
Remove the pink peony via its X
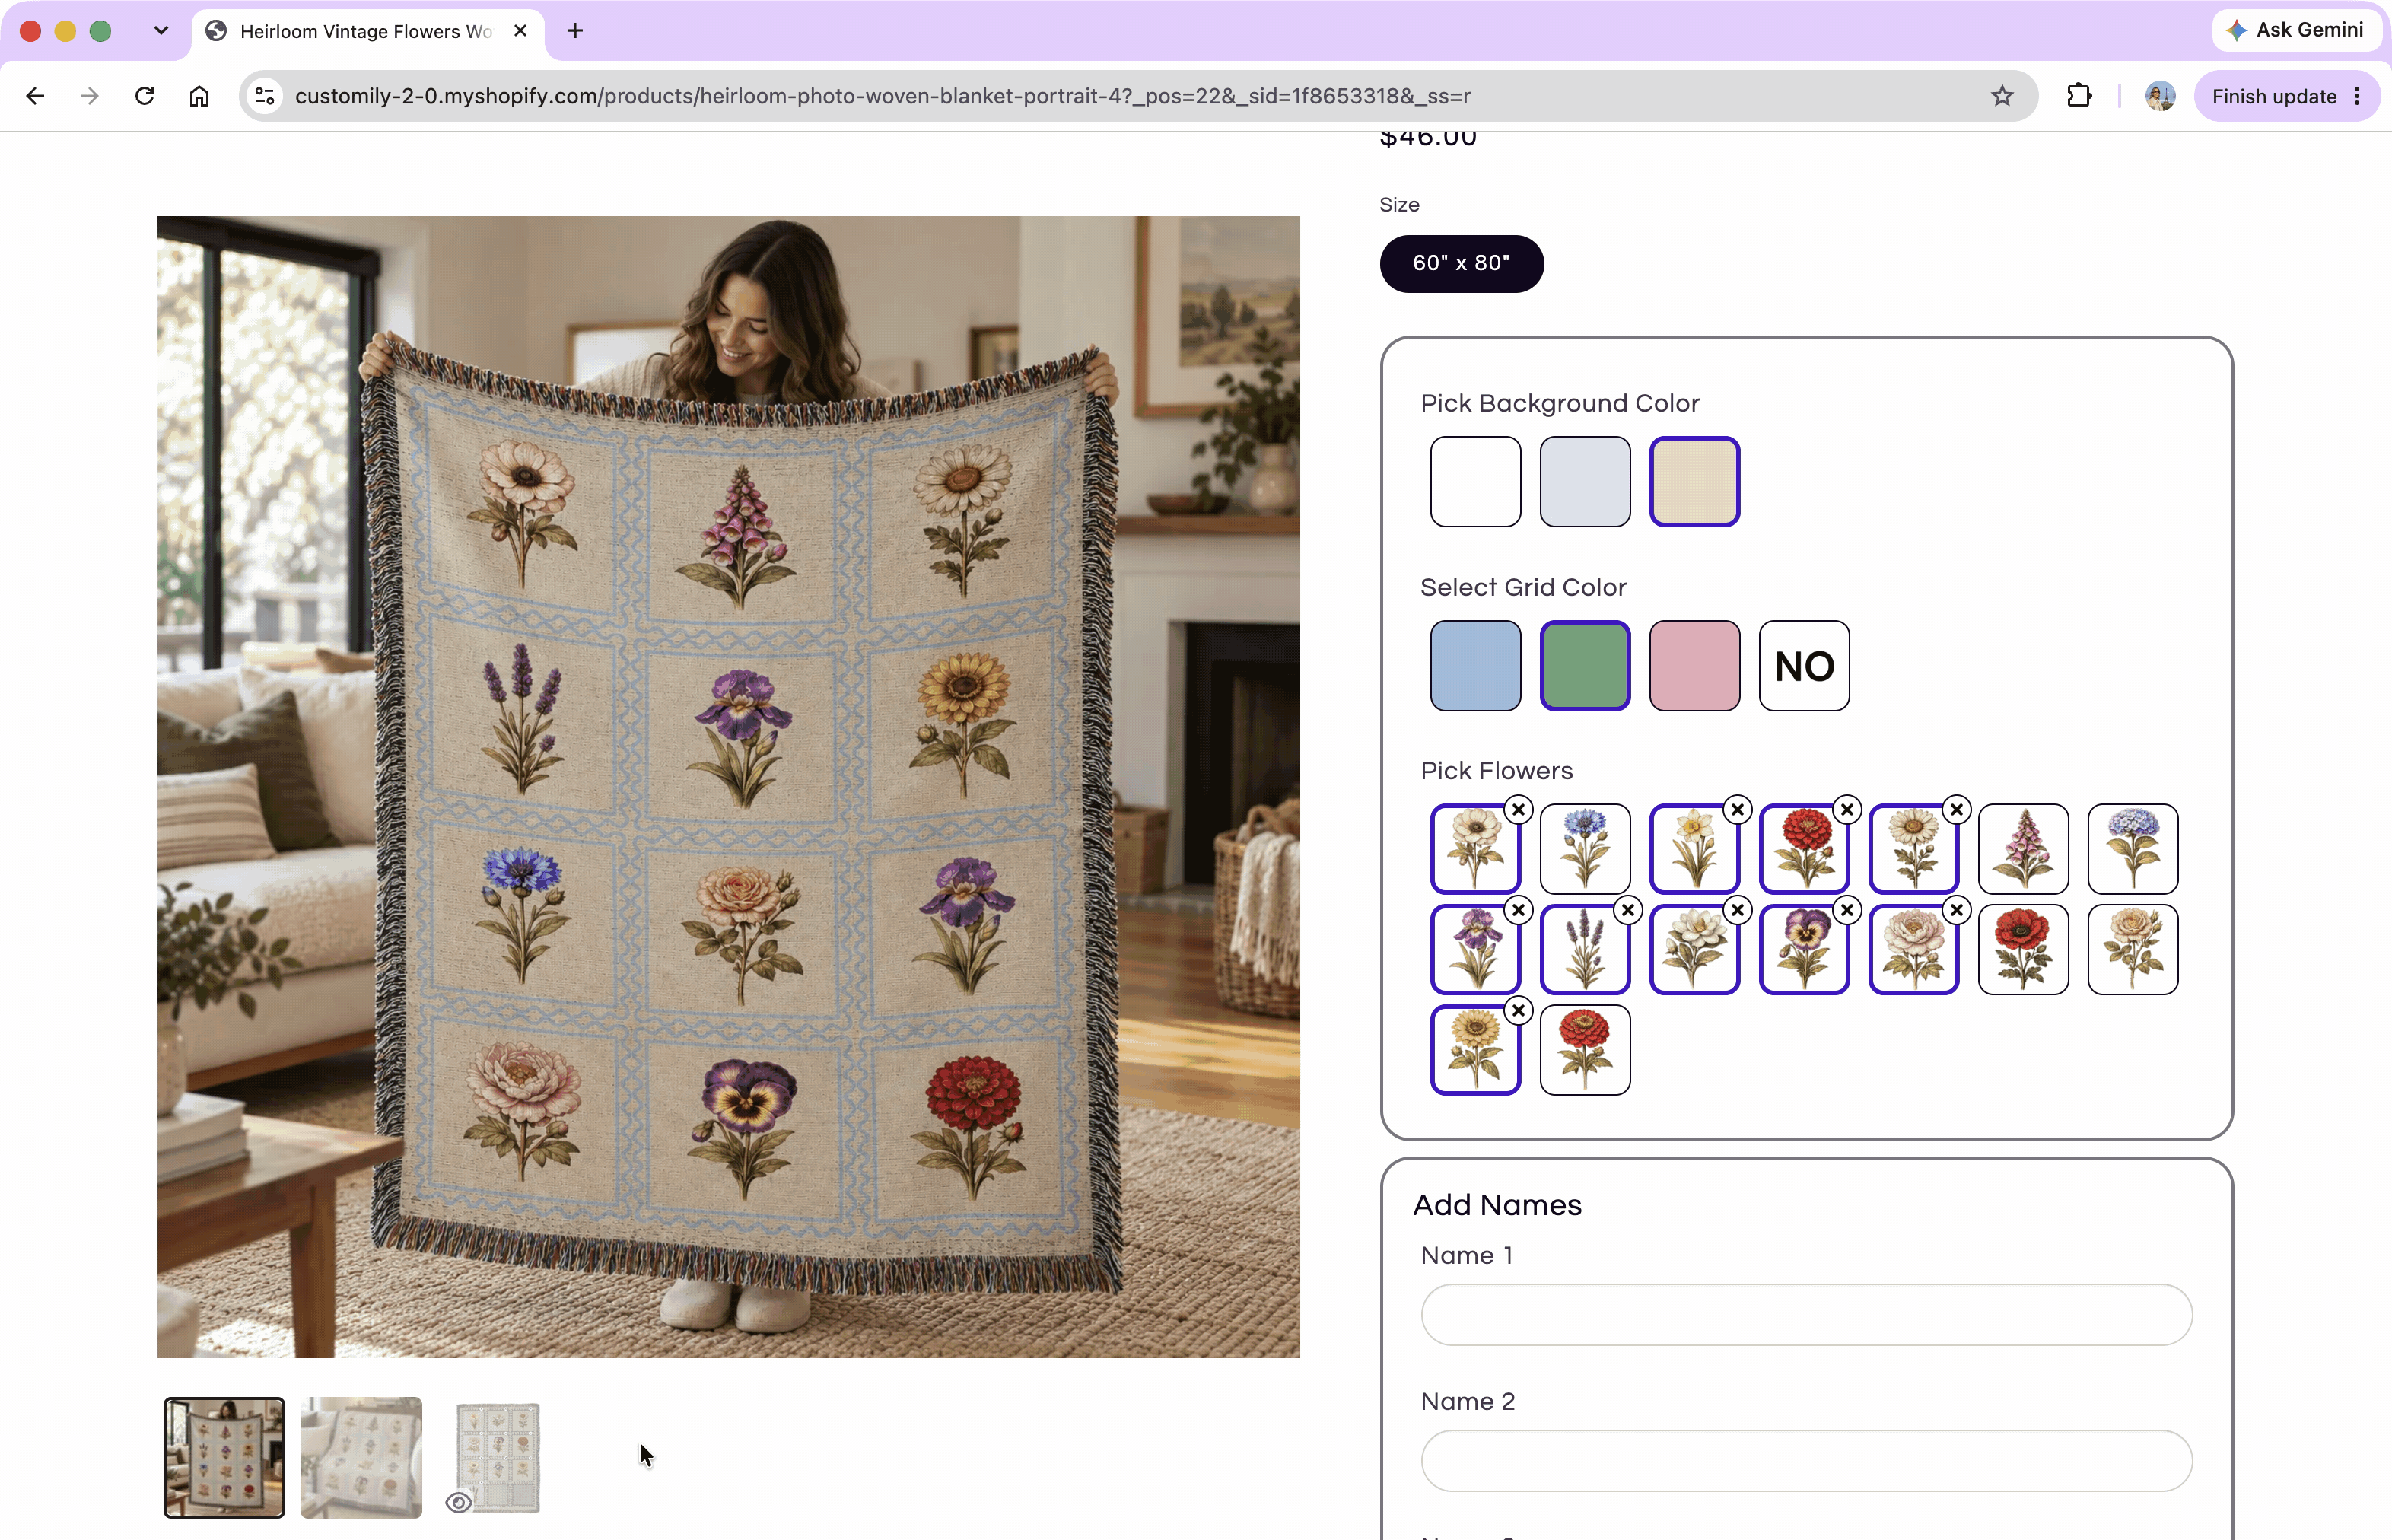click(1957, 910)
